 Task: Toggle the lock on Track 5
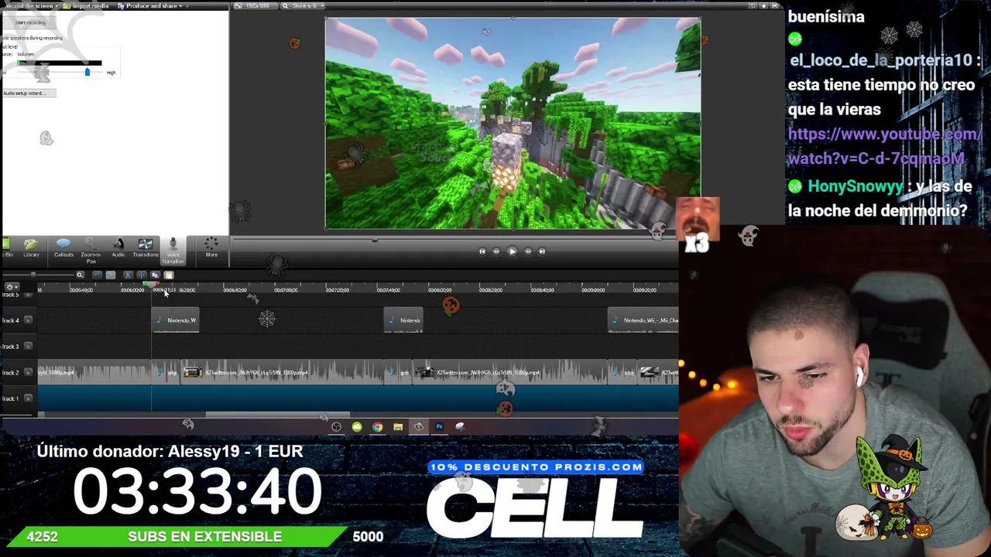(29, 295)
